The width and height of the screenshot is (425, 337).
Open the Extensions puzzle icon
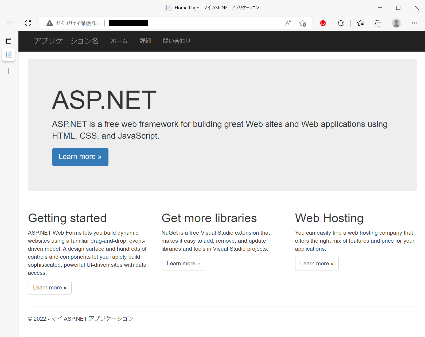(x=341, y=23)
